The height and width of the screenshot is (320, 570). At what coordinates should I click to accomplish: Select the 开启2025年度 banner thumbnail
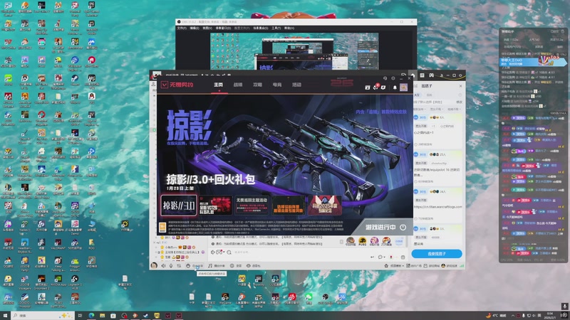click(x=325, y=206)
